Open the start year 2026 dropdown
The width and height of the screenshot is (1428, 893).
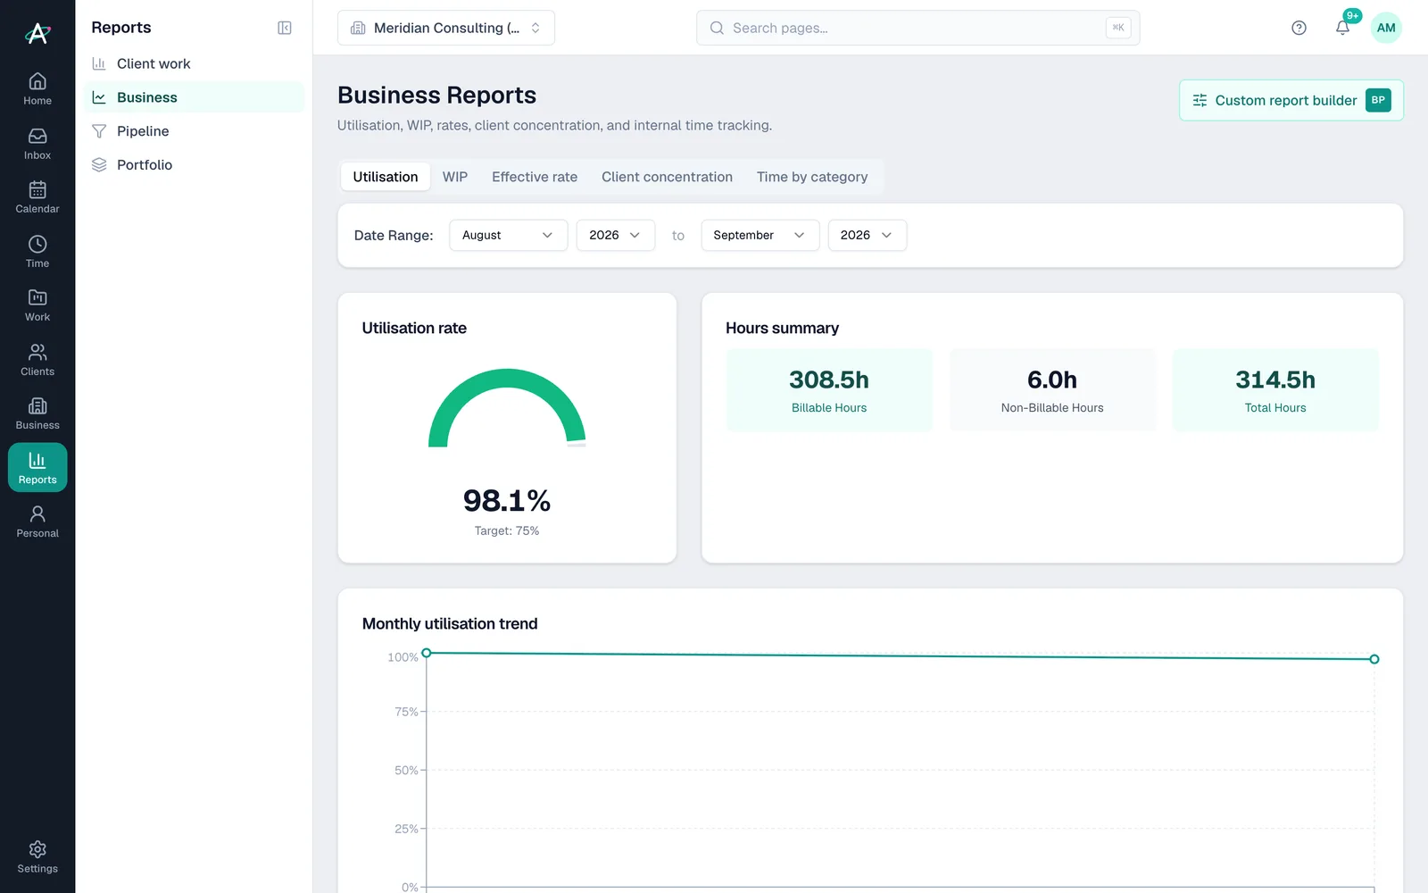pyautogui.click(x=616, y=235)
